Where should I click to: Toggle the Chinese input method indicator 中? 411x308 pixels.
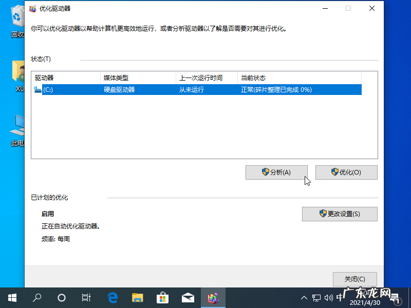click(x=340, y=297)
